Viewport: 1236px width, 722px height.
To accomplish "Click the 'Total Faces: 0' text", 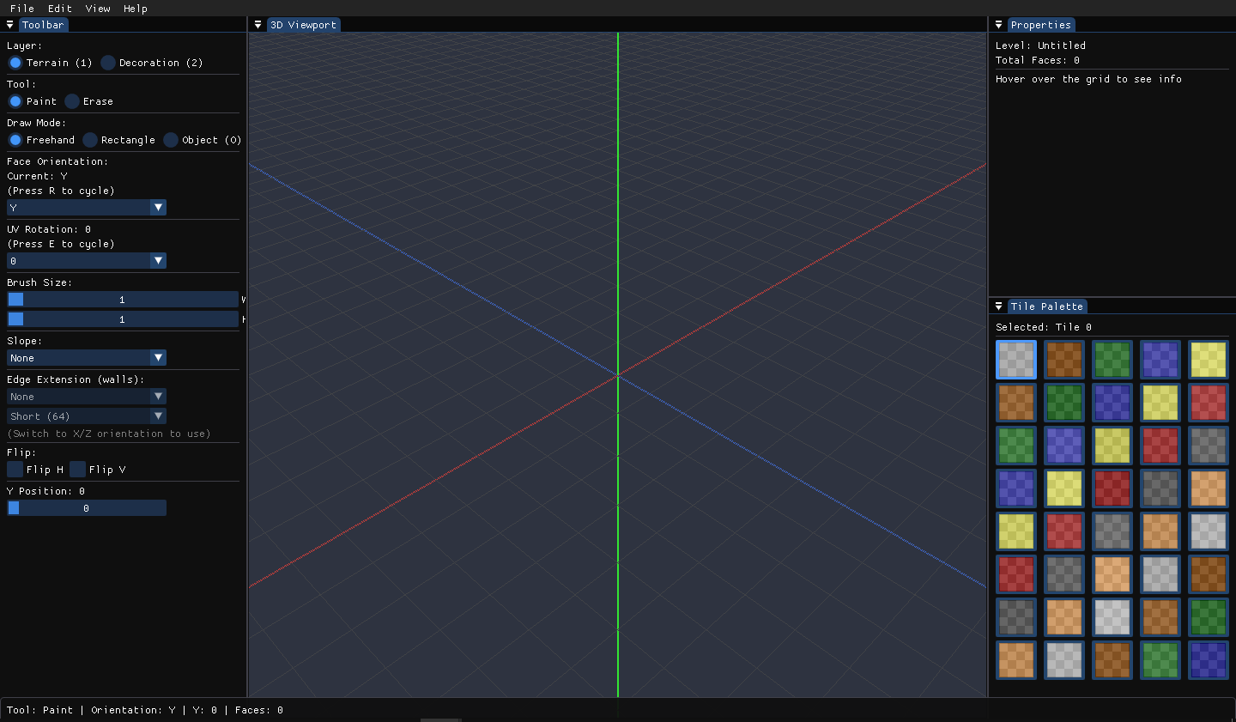I will pos(1038,60).
